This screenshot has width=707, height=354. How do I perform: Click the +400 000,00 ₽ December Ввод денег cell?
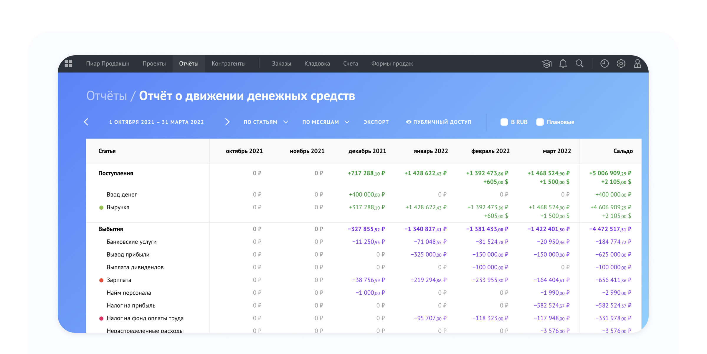click(367, 195)
